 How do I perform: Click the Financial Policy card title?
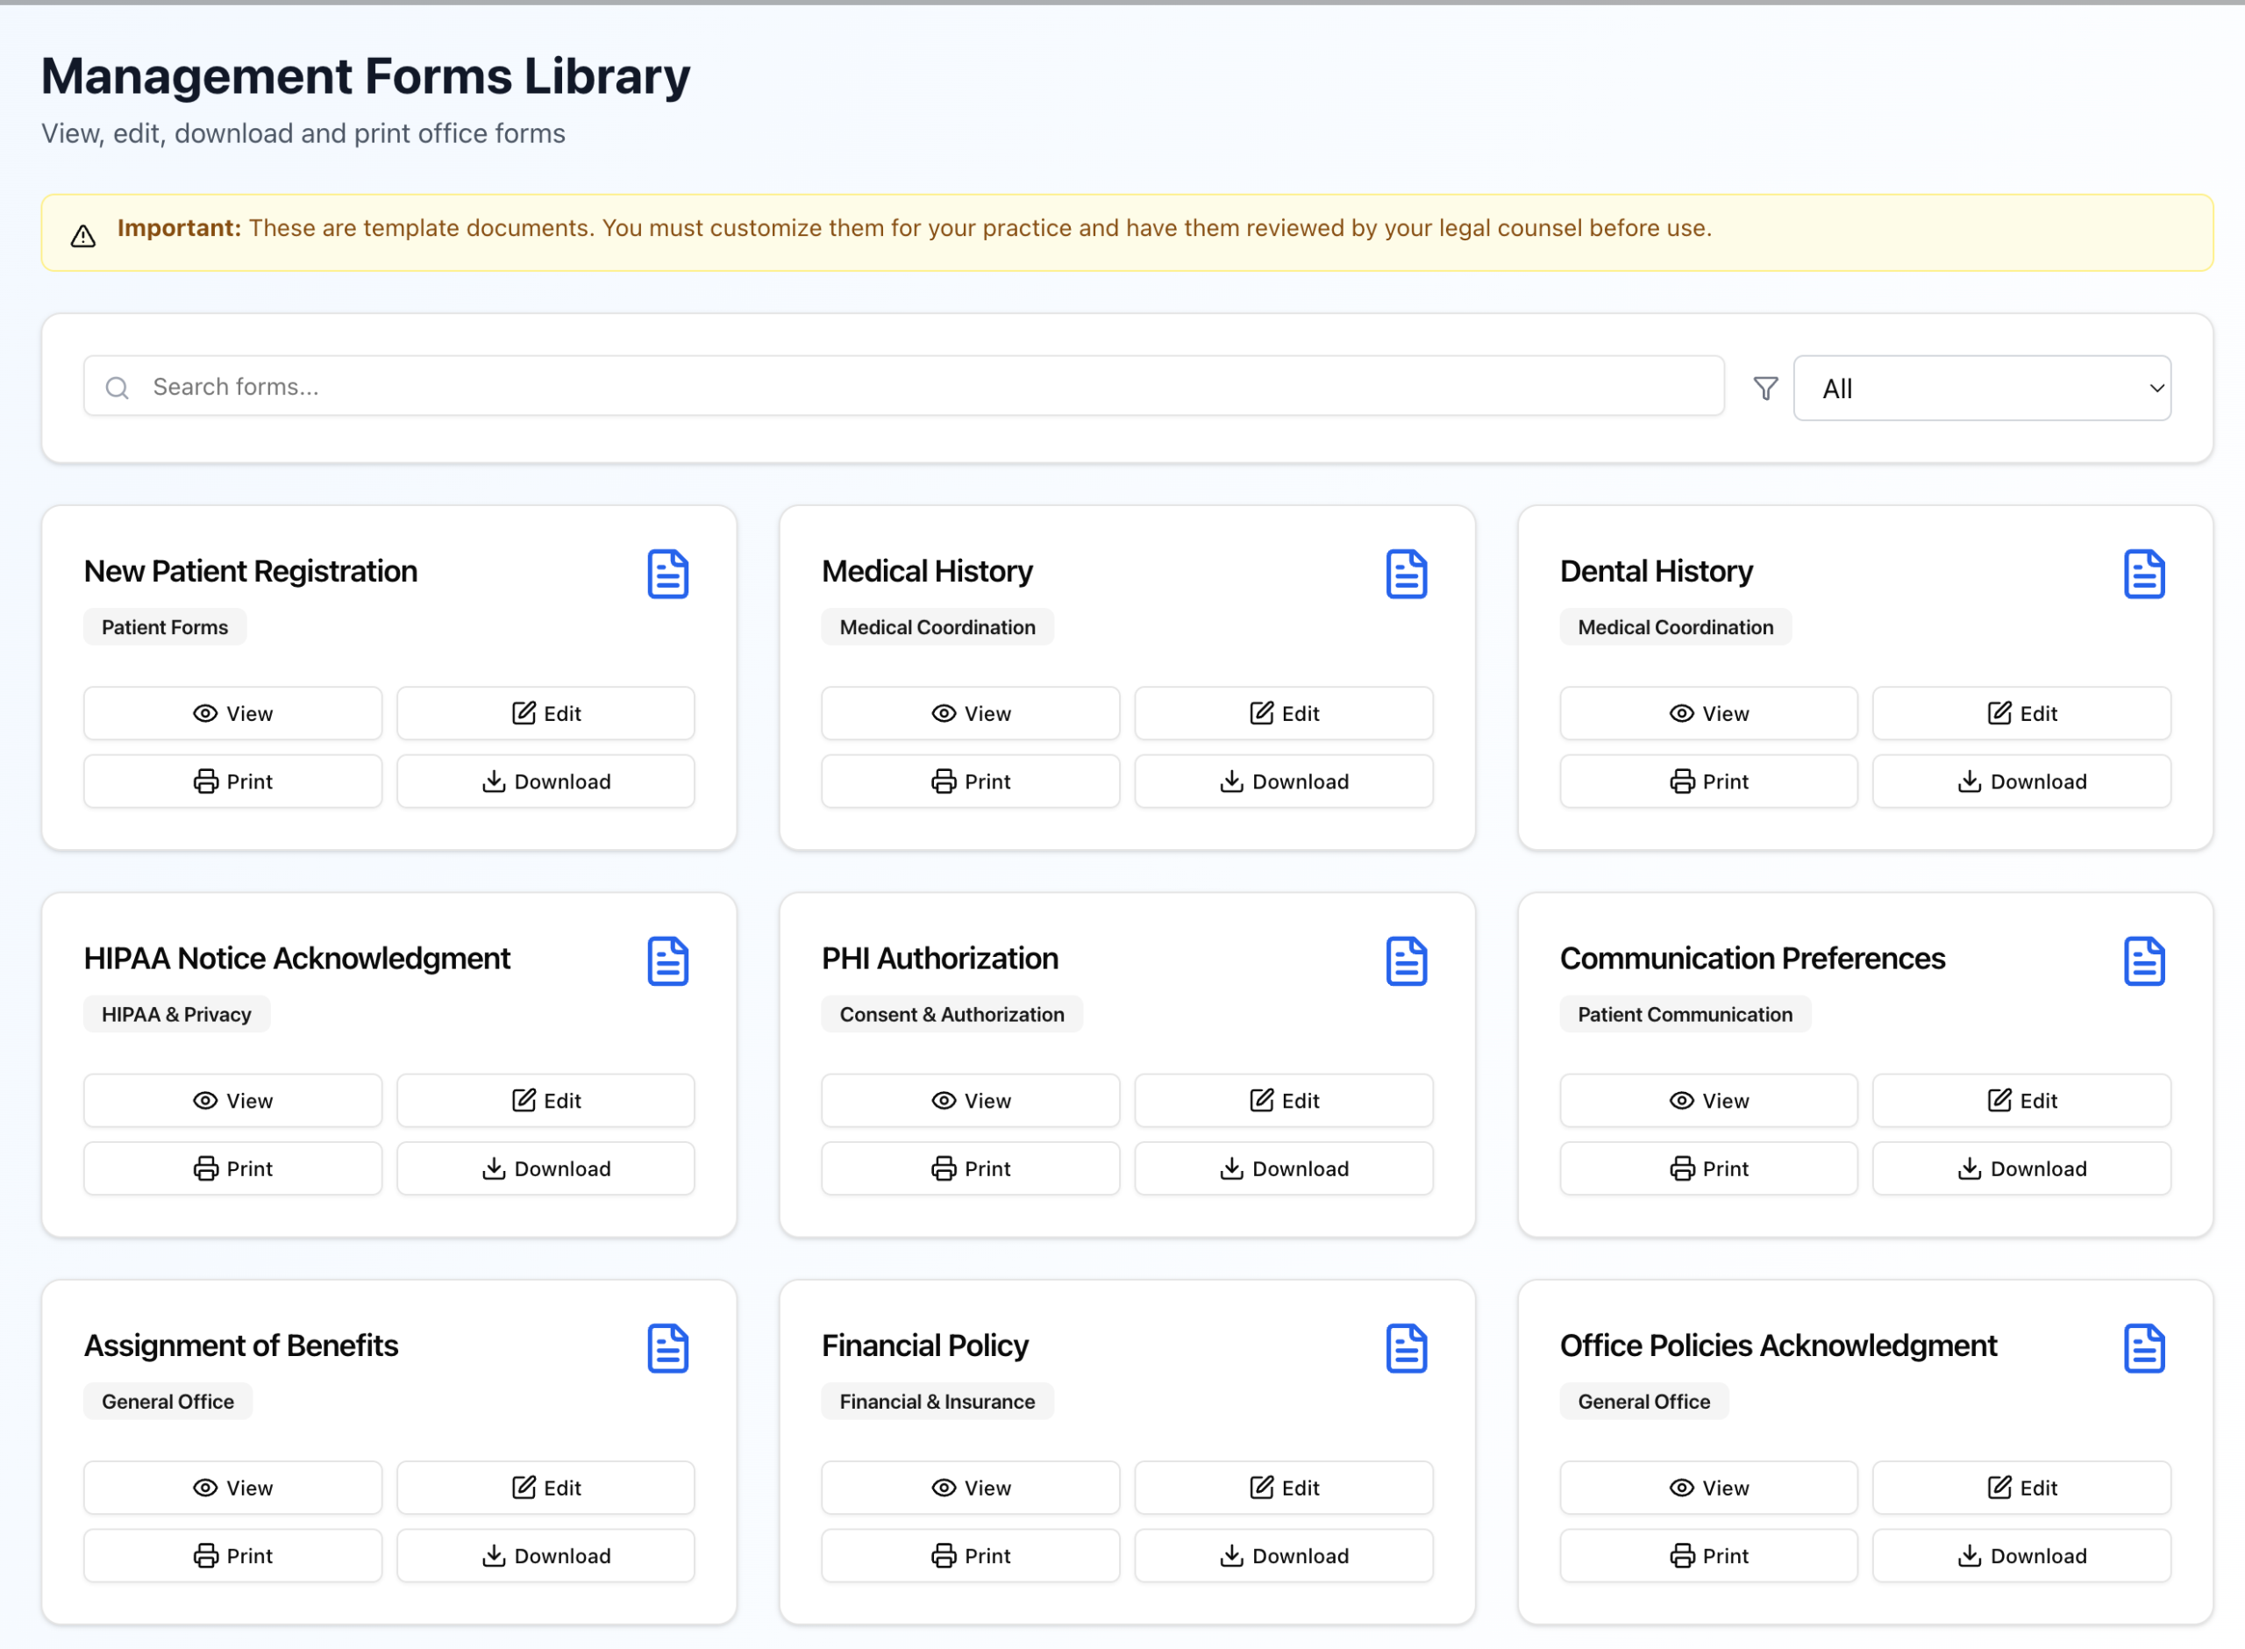coord(925,1346)
